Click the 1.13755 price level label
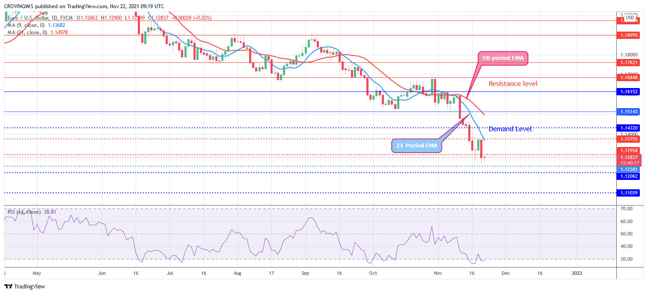Viewport: 648px width, 294px height. click(628, 139)
